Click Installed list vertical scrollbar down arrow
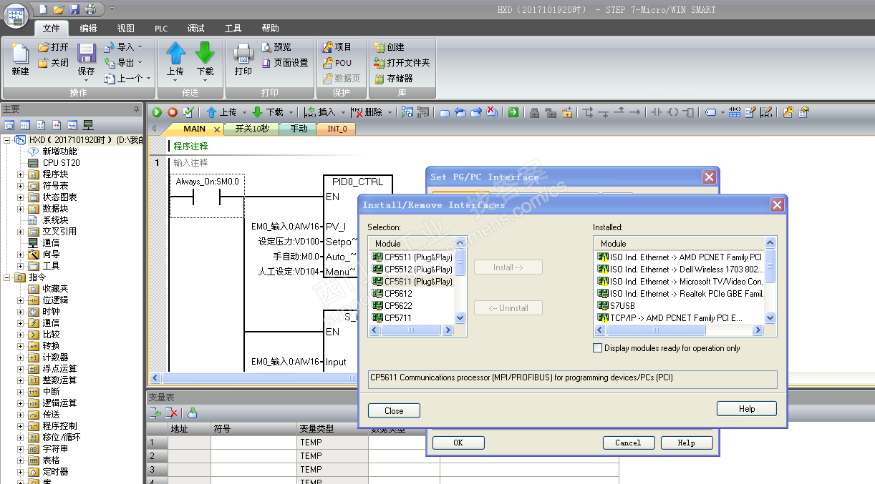 pos(770,318)
